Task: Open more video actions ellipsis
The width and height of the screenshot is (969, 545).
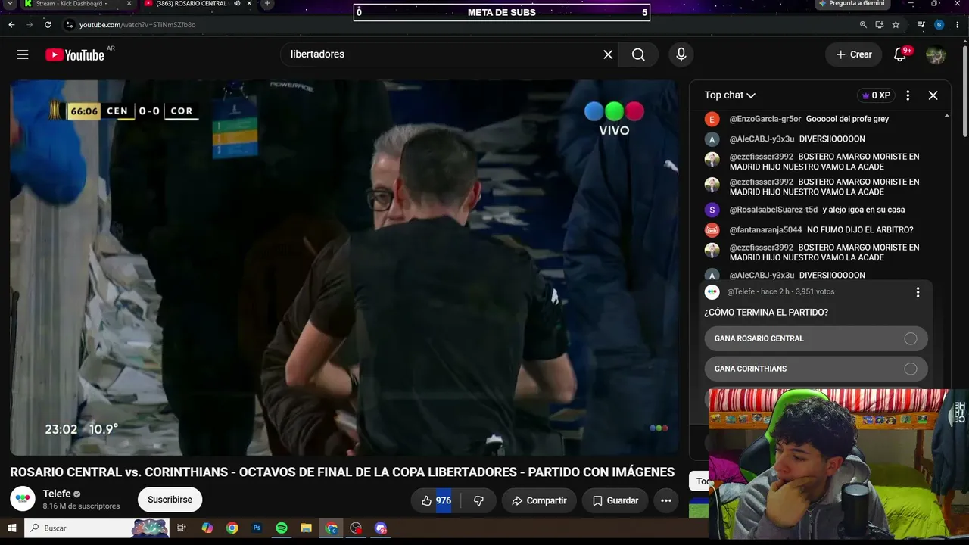Action: point(666,500)
